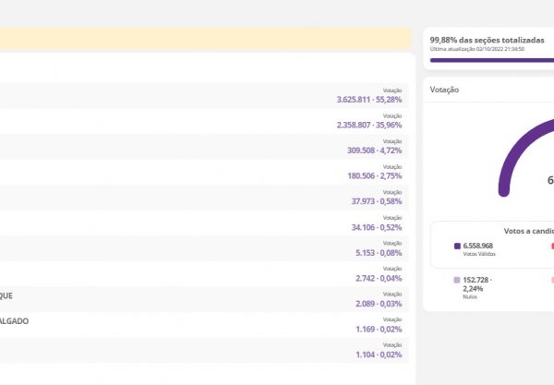The width and height of the screenshot is (554, 385).
Task: Click the yellow notice banner at top
Action: pyautogui.click(x=208, y=38)
